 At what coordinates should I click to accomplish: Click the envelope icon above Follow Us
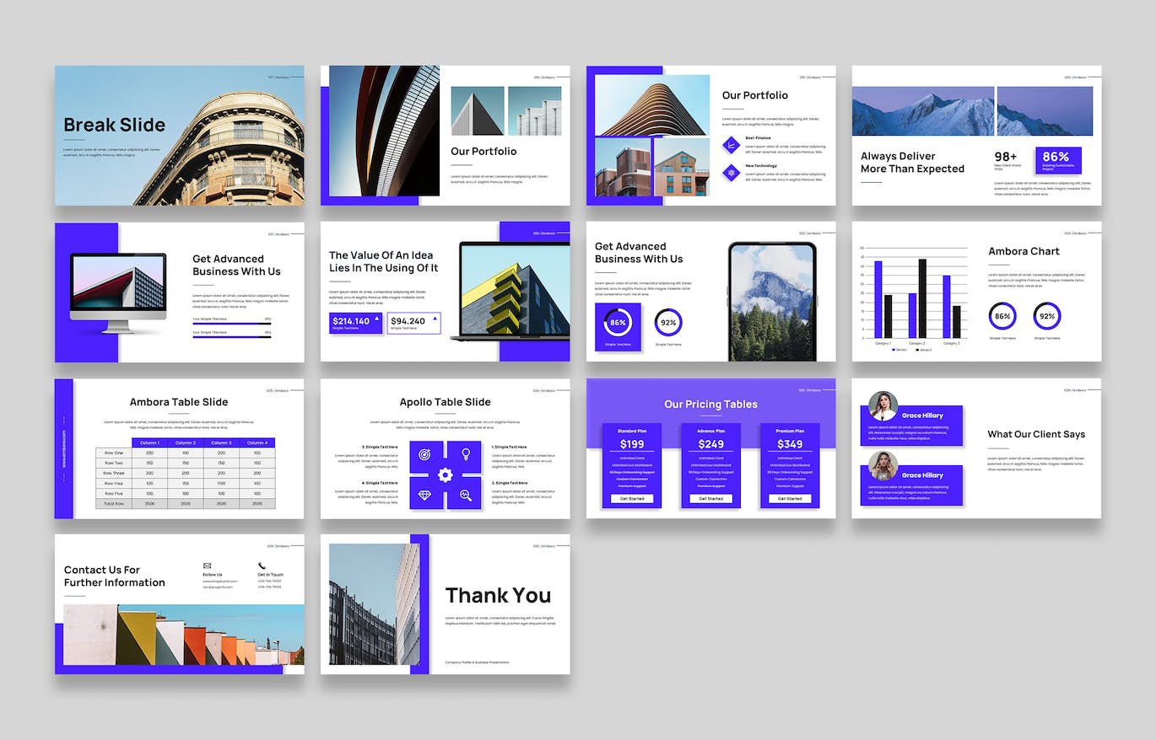208,566
